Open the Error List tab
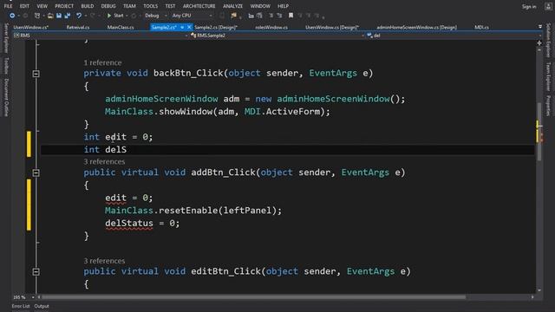The image size is (555, 312). 21,306
